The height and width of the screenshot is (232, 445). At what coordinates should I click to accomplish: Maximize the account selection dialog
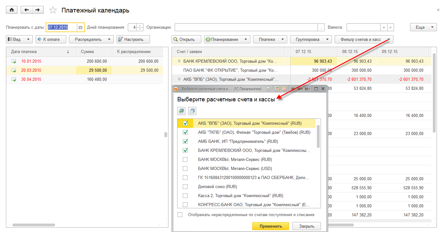316,89
